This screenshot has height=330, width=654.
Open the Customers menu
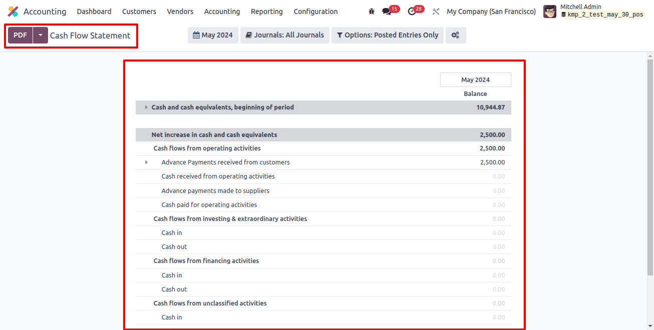click(139, 11)
